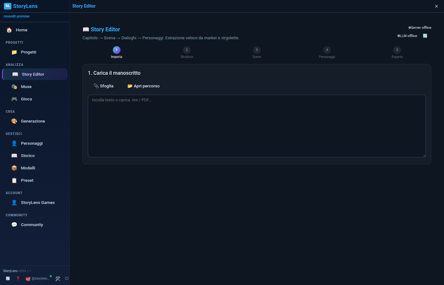Click the 'Capitolo → Scena → Dialoghi' subtitle
The height and width of the screenshot is (285, 444).
[x=161, y=38]
